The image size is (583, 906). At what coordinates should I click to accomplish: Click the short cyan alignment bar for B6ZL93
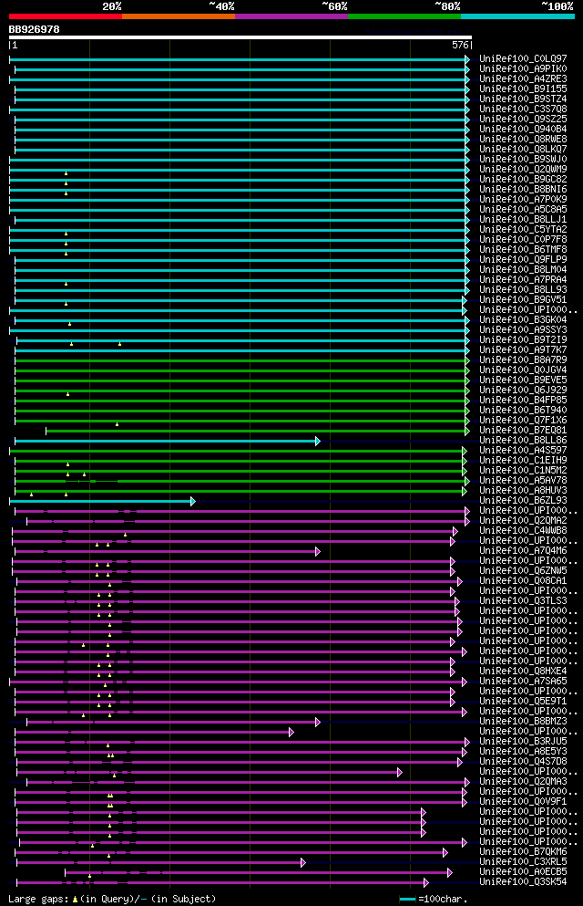coord(102,501)
